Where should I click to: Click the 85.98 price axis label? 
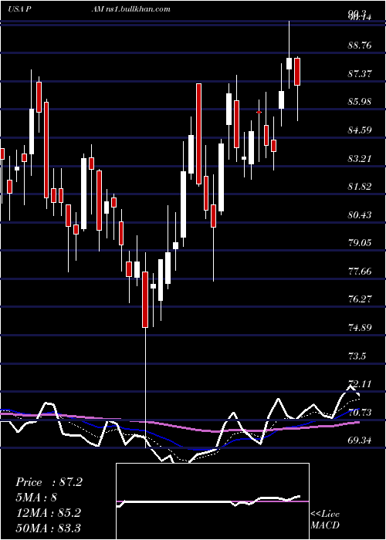coord(361,102)
